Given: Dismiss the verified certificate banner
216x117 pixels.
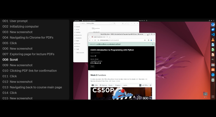Looking at the screenshot, I should click(152, 44).
